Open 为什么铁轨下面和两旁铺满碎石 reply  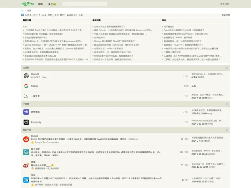coord(110,26)
